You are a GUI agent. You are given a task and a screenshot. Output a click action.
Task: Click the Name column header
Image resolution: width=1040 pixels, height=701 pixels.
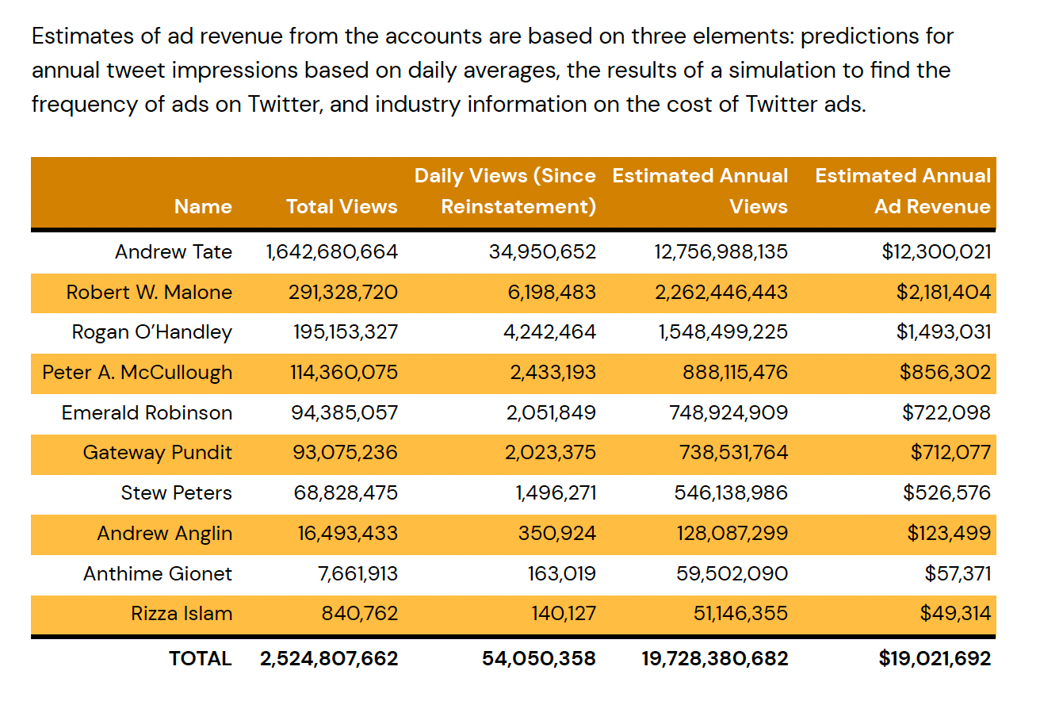pos(203,207)
